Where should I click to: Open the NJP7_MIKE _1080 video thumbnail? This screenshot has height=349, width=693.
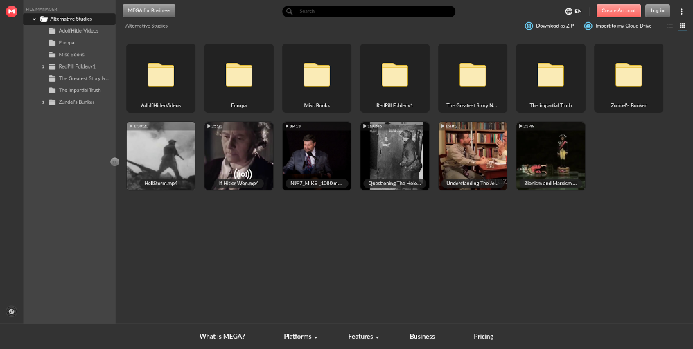[x=317, y=156]
